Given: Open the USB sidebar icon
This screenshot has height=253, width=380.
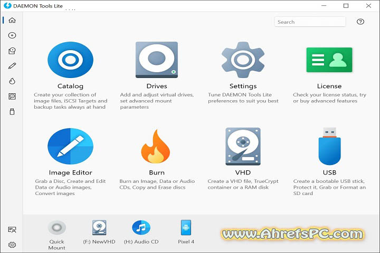Looking at the screenshot, I should 12,112.
